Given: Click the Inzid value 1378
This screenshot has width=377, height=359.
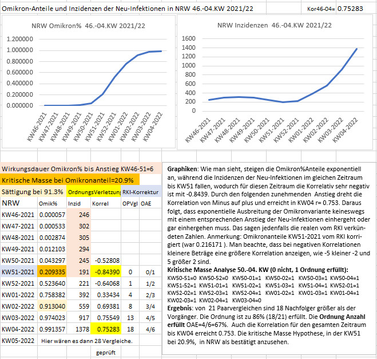Looking at the screenshot, I should tap(78, 329).
